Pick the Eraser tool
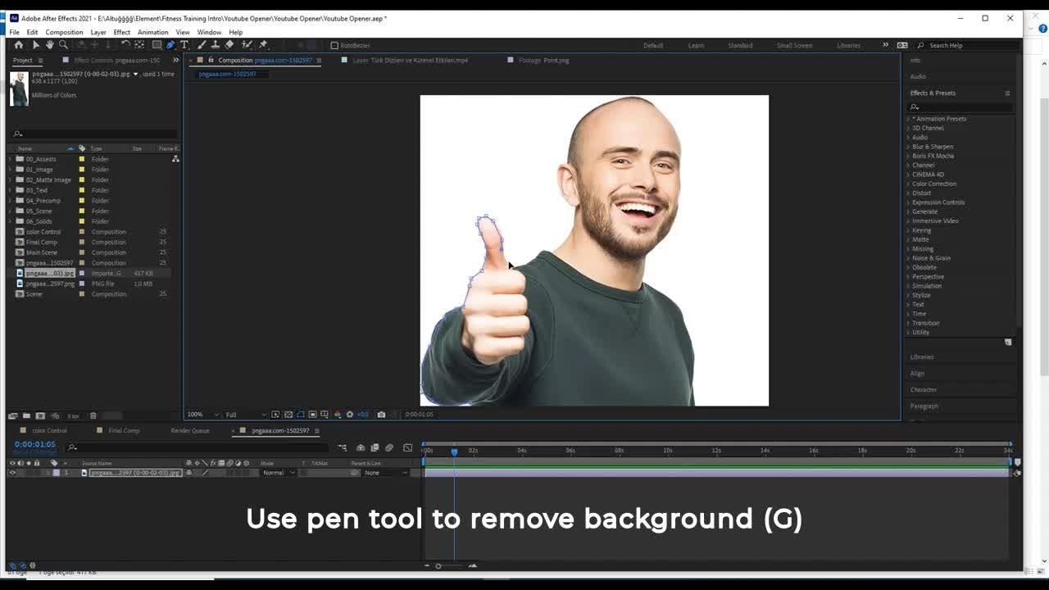This screenshot has height=590, width=1049. coord(229,45)
